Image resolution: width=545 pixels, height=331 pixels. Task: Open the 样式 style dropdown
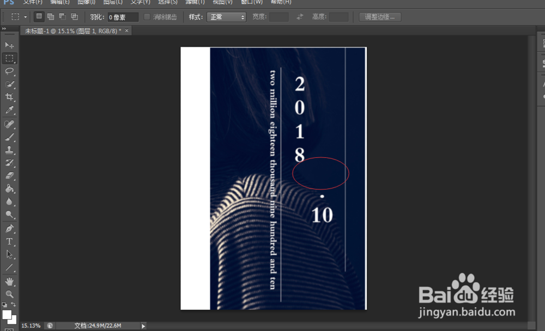click(226, 16)
